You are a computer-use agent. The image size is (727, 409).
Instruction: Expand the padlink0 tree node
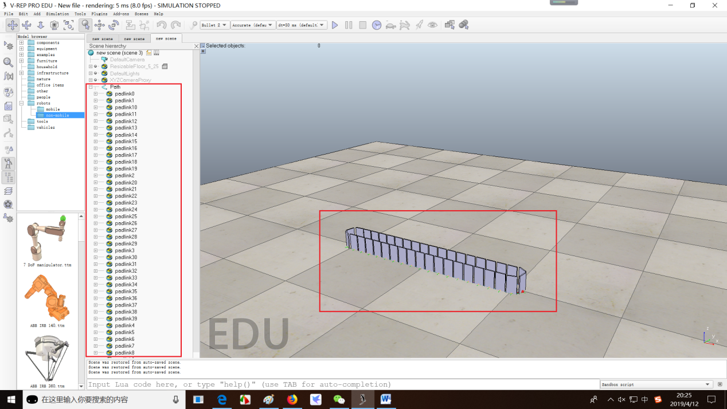click(96, 94)
